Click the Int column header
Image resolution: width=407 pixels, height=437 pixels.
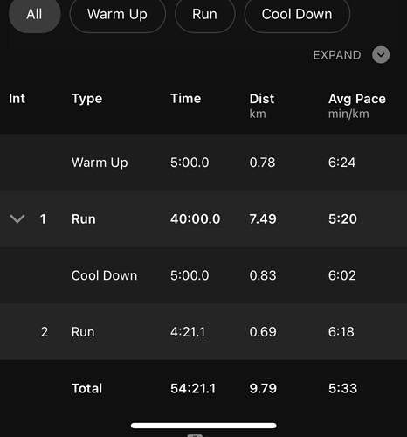(17, 99)
